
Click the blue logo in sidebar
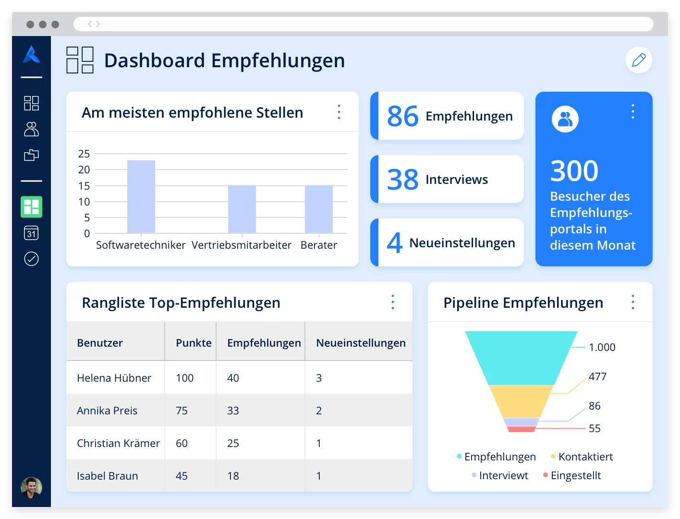(x=31, y=54)
